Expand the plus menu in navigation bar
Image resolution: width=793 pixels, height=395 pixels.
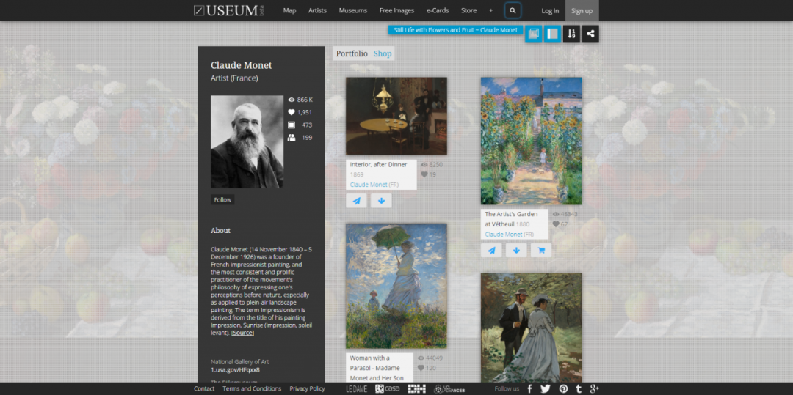[490, 10]
